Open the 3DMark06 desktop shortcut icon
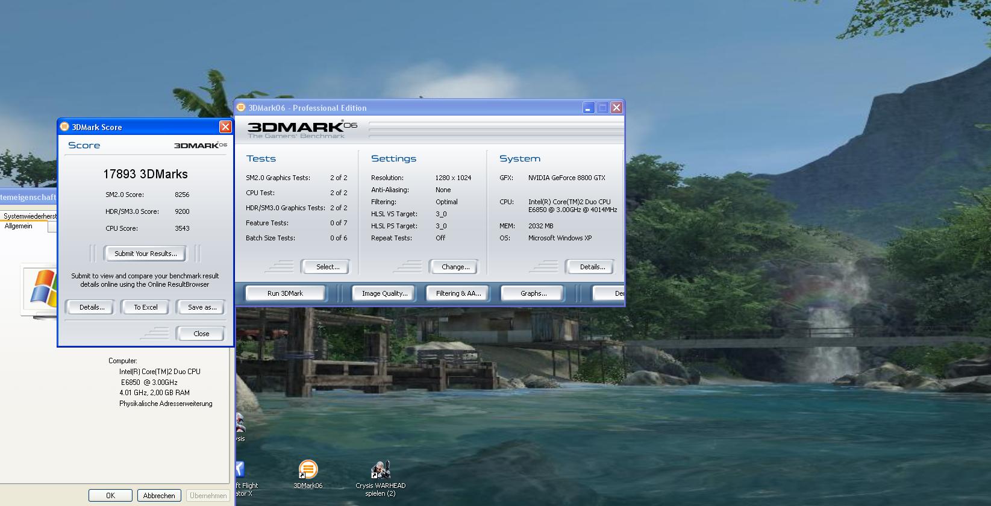Image resolution: width=991 pixels, height=506 pixels. [x=308, y=470]
